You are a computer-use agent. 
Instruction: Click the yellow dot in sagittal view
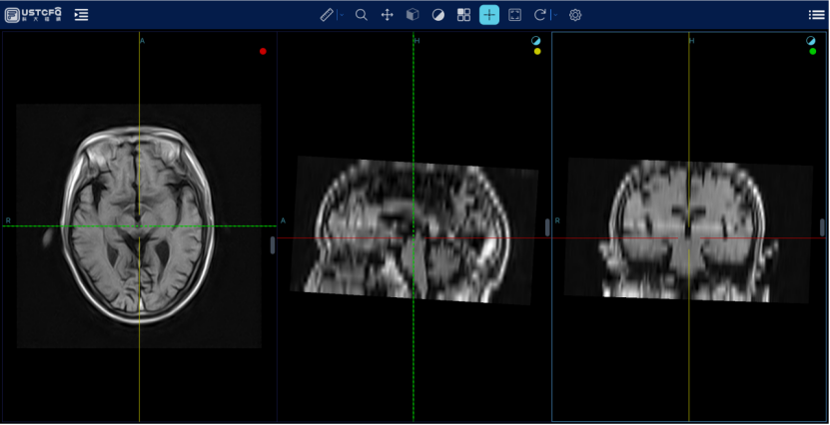537,51
